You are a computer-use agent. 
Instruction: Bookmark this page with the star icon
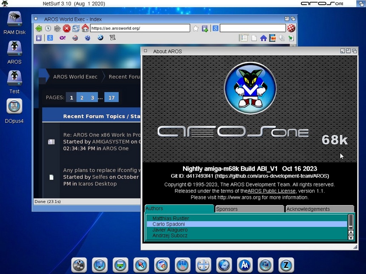pyautogui.click(x=196, y=28)
